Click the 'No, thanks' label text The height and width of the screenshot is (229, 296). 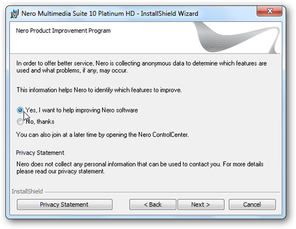(x=40, y=121)
